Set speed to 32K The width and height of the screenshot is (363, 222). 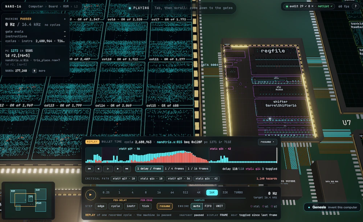click(225, 192)
